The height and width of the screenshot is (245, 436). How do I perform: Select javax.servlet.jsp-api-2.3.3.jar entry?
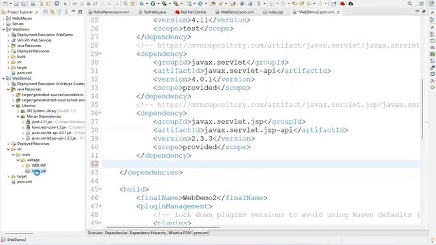coord(54,138)
